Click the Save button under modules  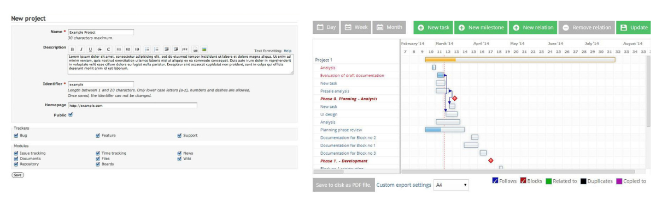[x=18, y=175]
